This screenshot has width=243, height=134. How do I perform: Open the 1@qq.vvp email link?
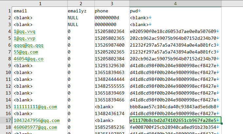click(x=25, y=38)
